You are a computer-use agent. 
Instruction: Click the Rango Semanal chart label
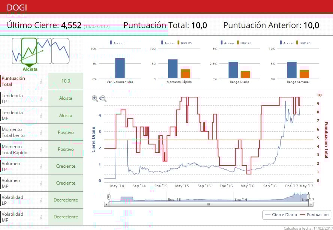point(298,82)
